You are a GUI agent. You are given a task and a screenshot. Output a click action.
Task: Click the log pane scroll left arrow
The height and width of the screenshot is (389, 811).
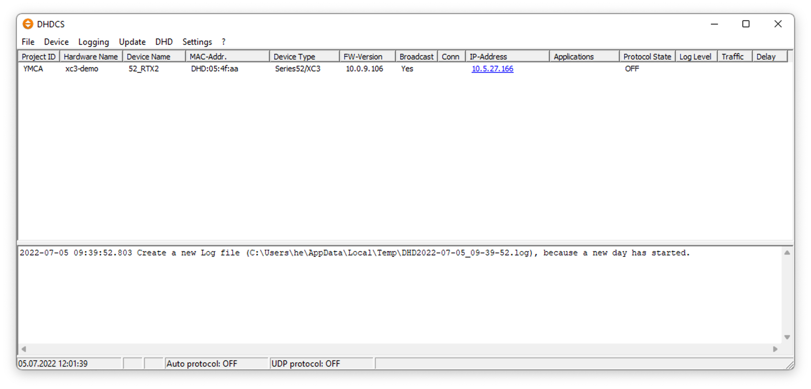[x=24, y=349]
